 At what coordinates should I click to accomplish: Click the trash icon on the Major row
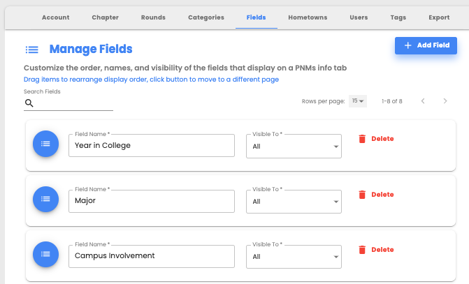coord(362,195)
